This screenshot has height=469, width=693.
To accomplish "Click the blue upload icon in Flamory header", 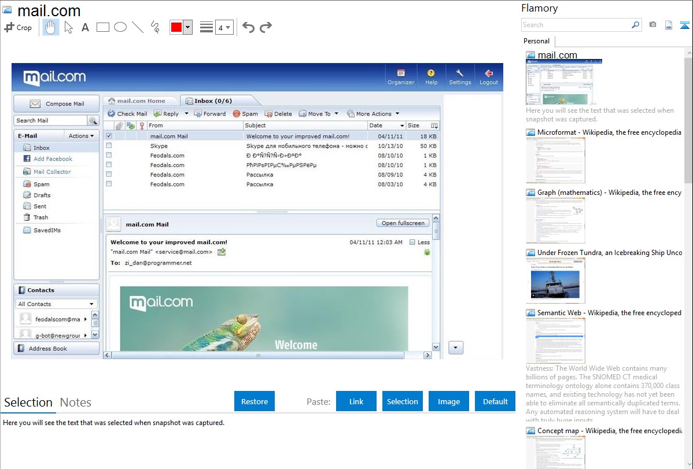I will click(684, 25).
